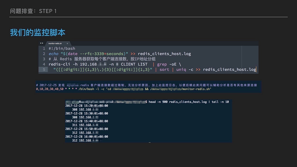Click the #!/bin/bash shebang line
The image size is (297, 167).
pyautogui.click(x=62, y=49)
